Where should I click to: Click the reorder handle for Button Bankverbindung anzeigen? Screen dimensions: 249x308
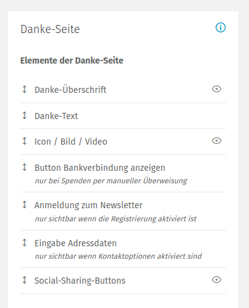point(24,167)
